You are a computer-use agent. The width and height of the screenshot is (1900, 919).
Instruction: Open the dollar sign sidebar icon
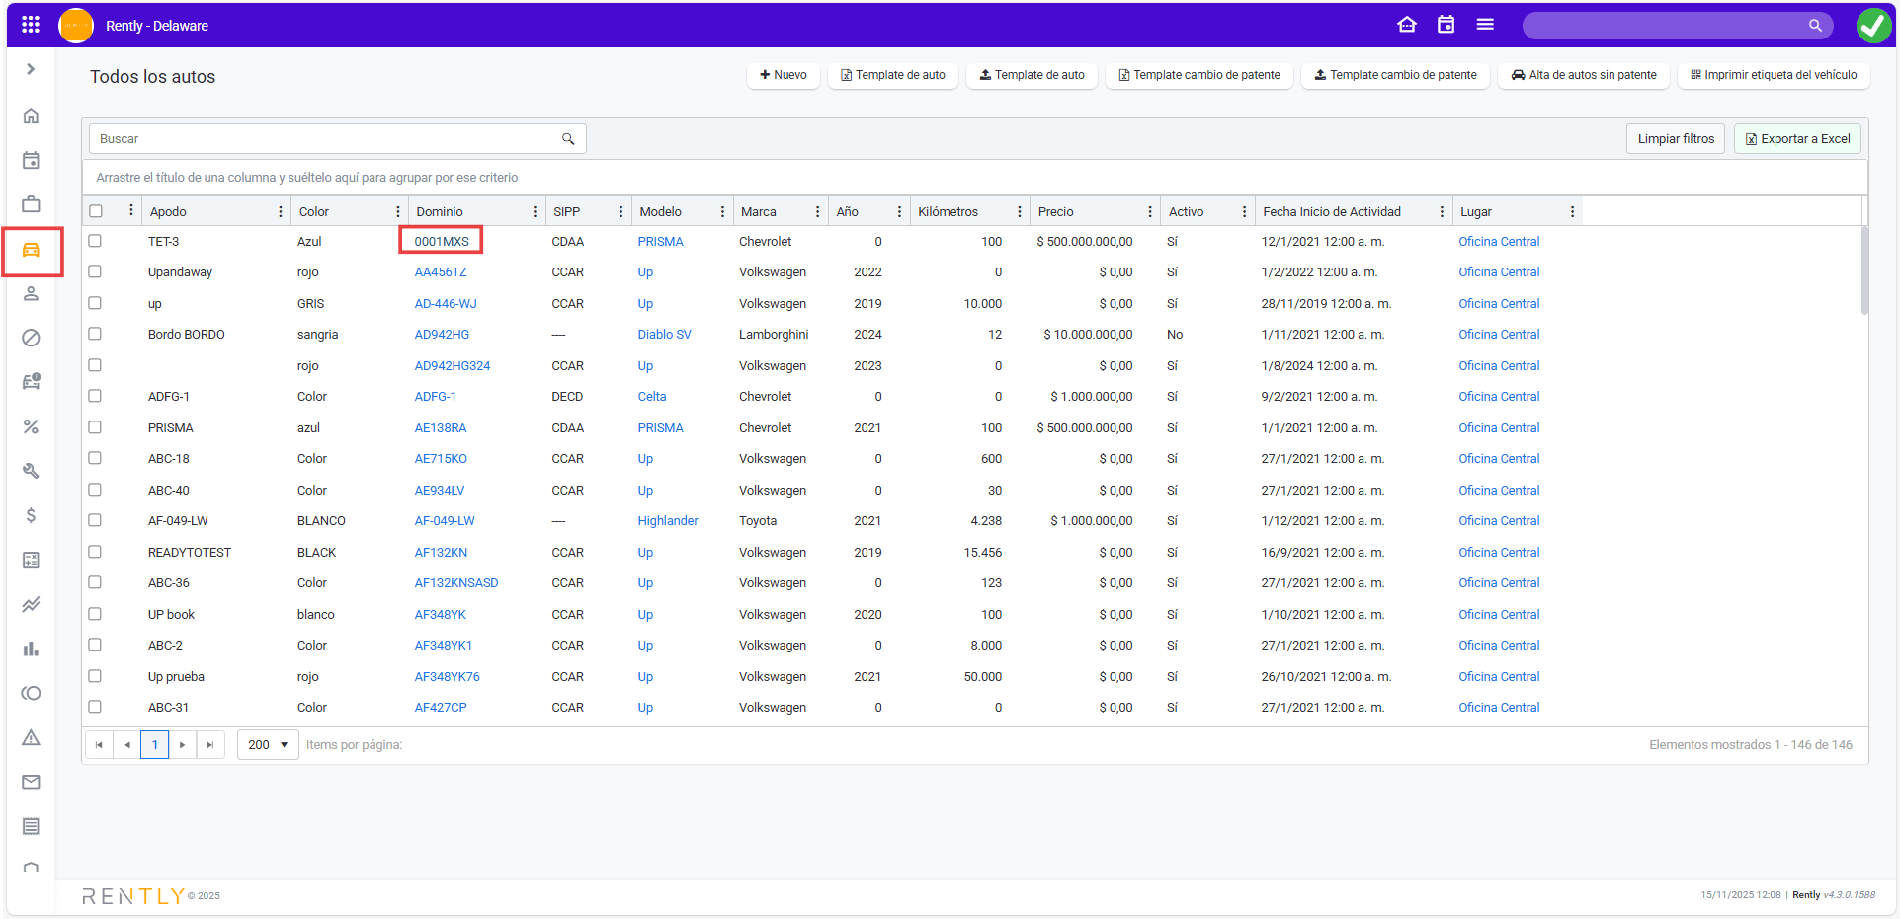click(32, 515)
